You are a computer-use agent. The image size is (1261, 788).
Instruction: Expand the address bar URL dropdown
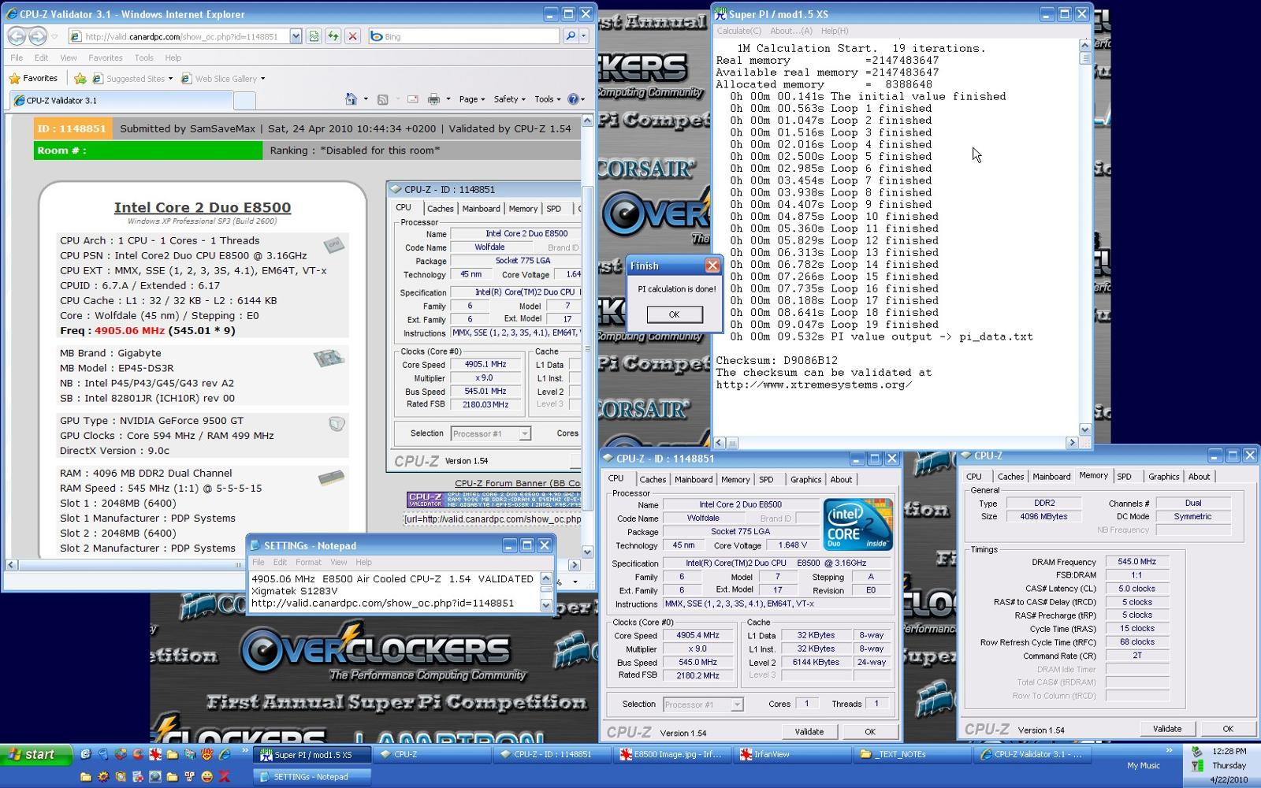(x=296, y=36)
